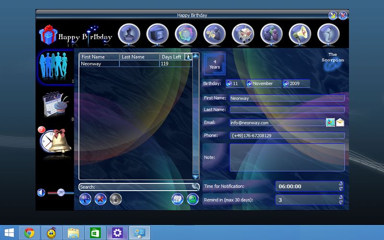
Task: Click the minimize-to-tray yellow arrow button
Action: click(333, 16)
